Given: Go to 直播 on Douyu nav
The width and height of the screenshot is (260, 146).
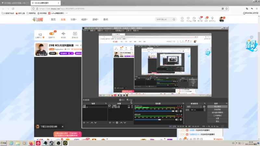Looking at the screenshot, I should 63,19.
